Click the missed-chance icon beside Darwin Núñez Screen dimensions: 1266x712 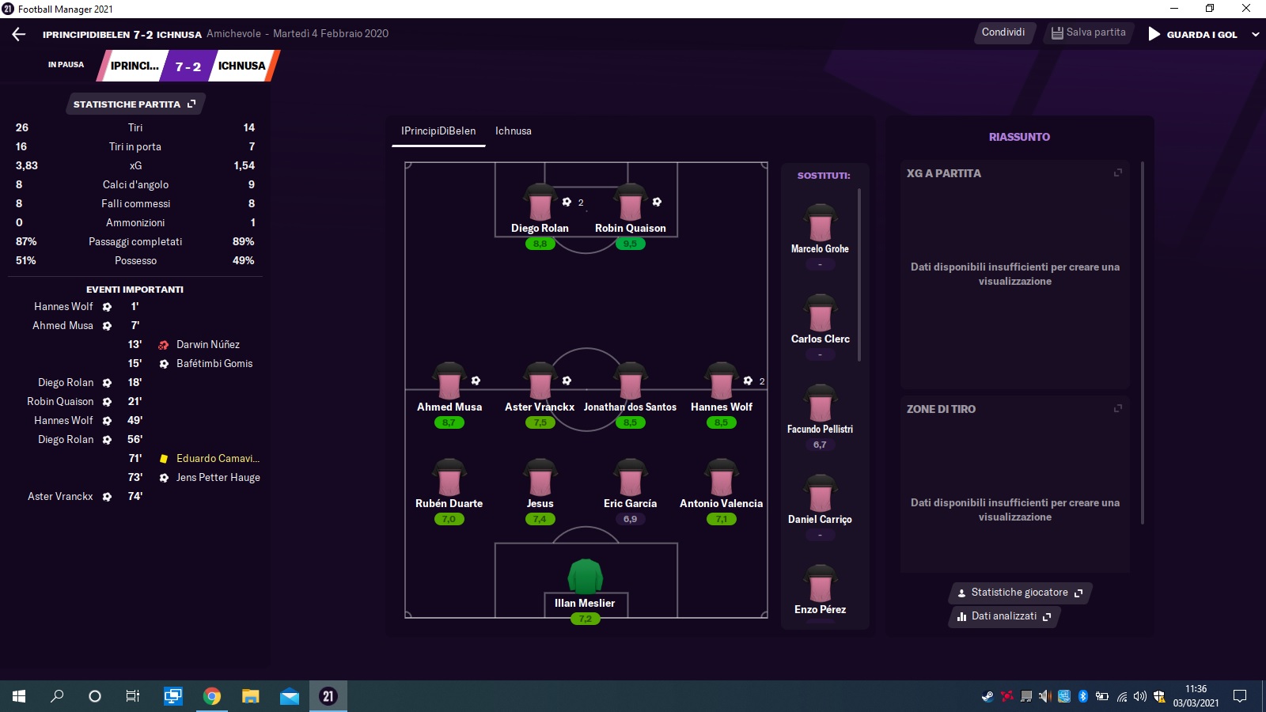164,345
